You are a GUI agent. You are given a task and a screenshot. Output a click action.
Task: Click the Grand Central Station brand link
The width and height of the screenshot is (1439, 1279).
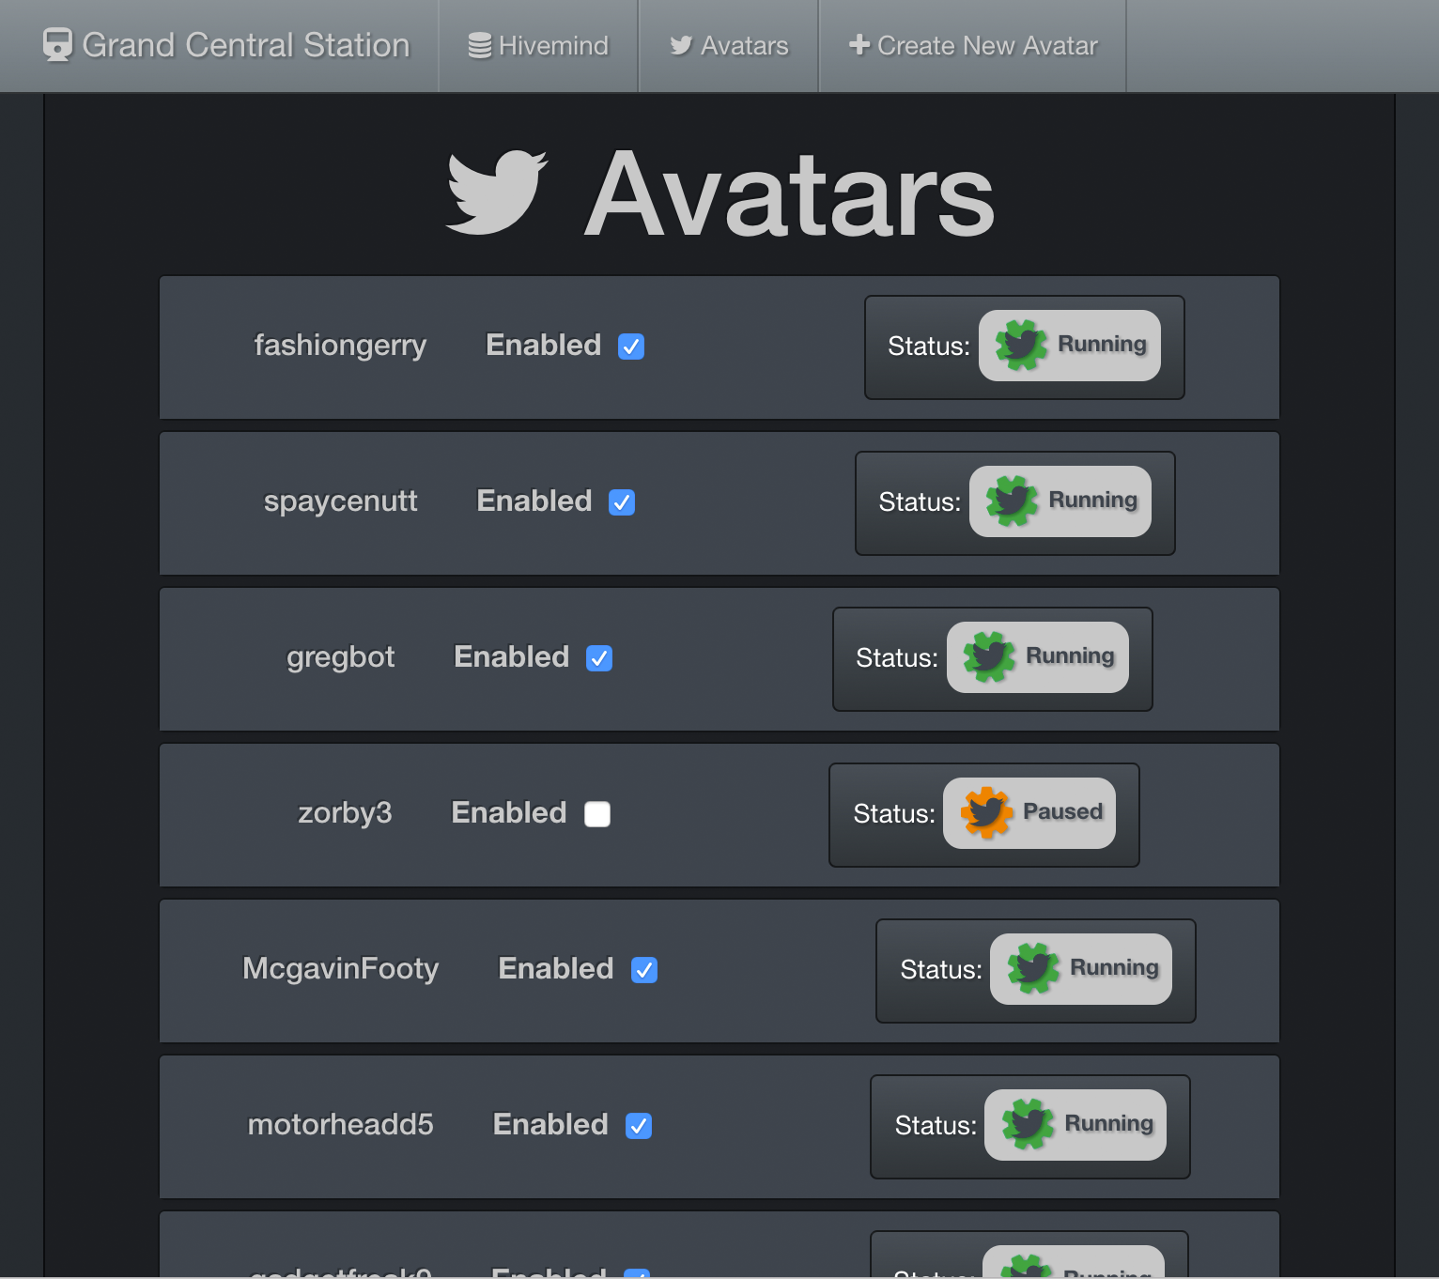point(245,45)
